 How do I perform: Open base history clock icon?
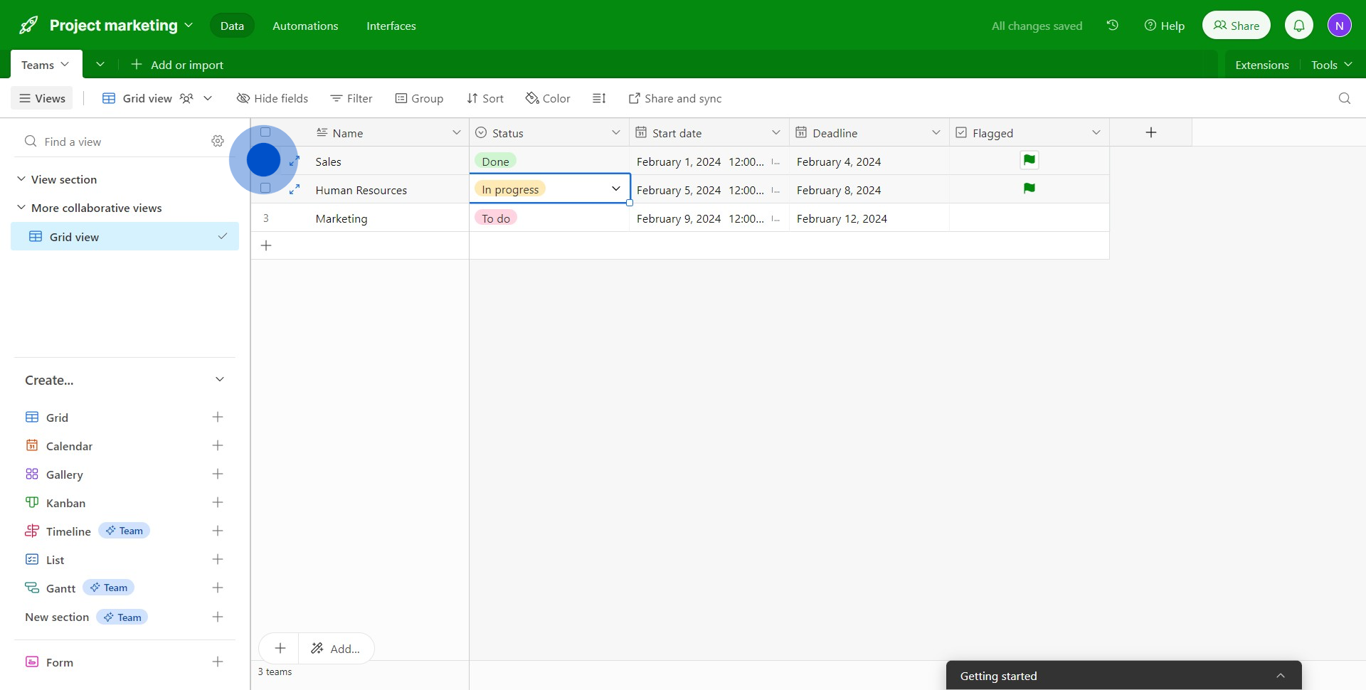pos(1113,26)
